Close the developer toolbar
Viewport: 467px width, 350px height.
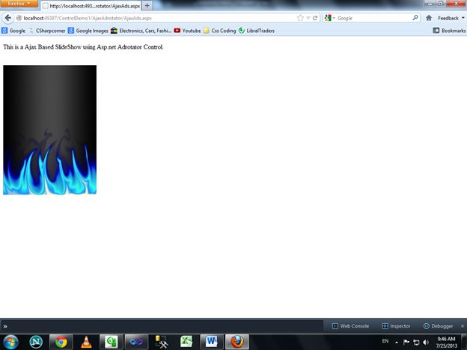pyautogui.click(x=463, y=326)
